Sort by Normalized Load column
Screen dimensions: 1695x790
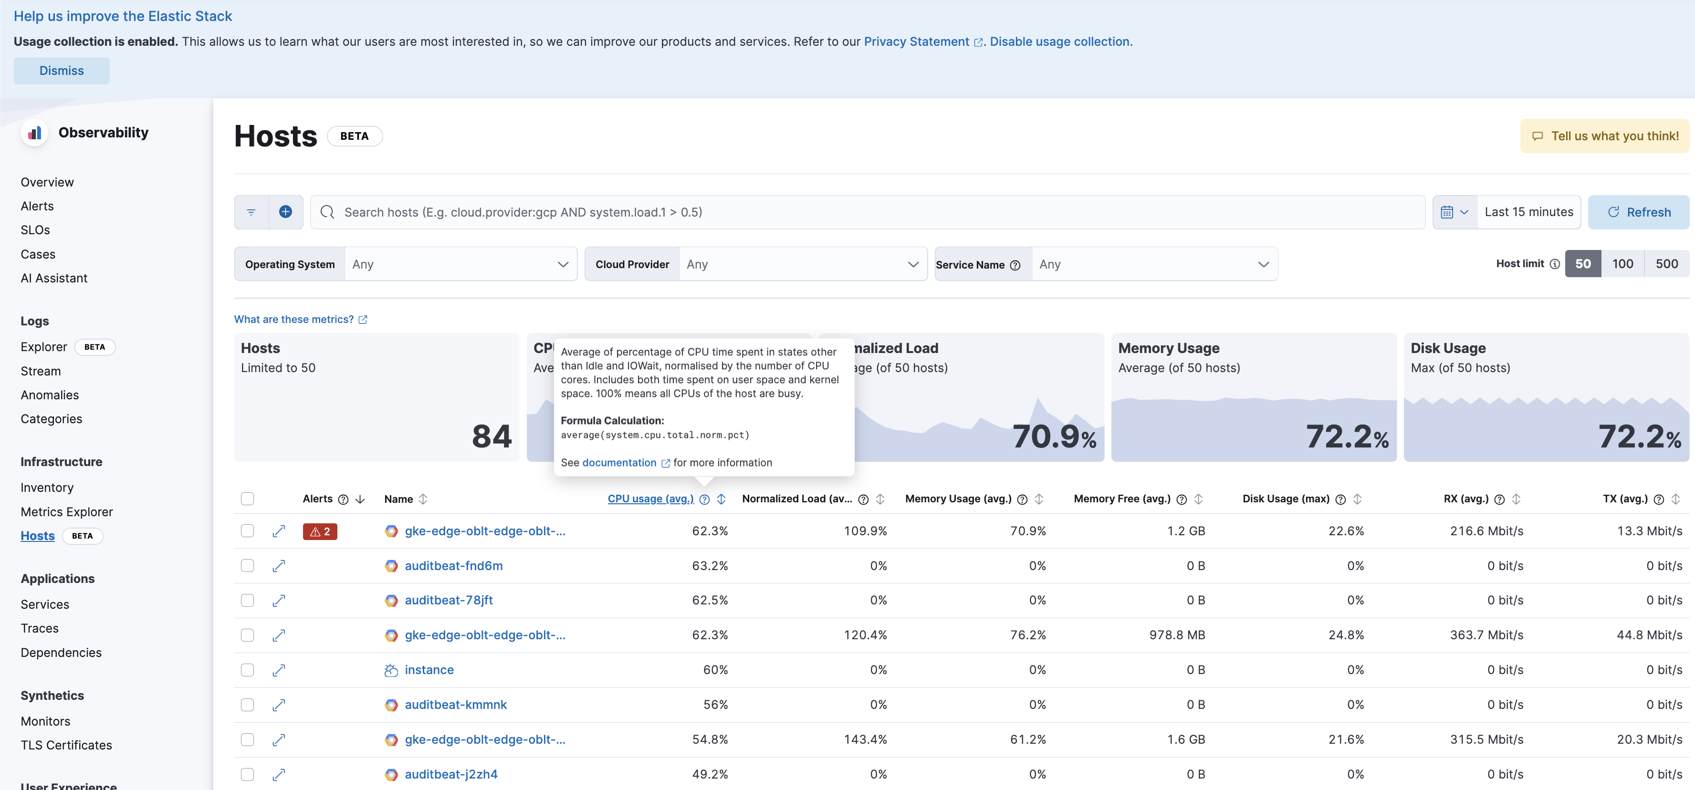pyautogui.click(x=880, y=499)
